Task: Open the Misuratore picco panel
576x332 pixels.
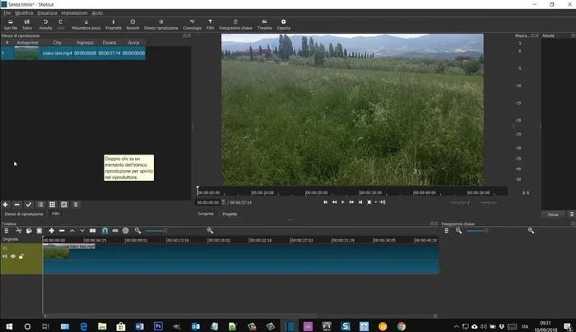Action: coord(86,25)
